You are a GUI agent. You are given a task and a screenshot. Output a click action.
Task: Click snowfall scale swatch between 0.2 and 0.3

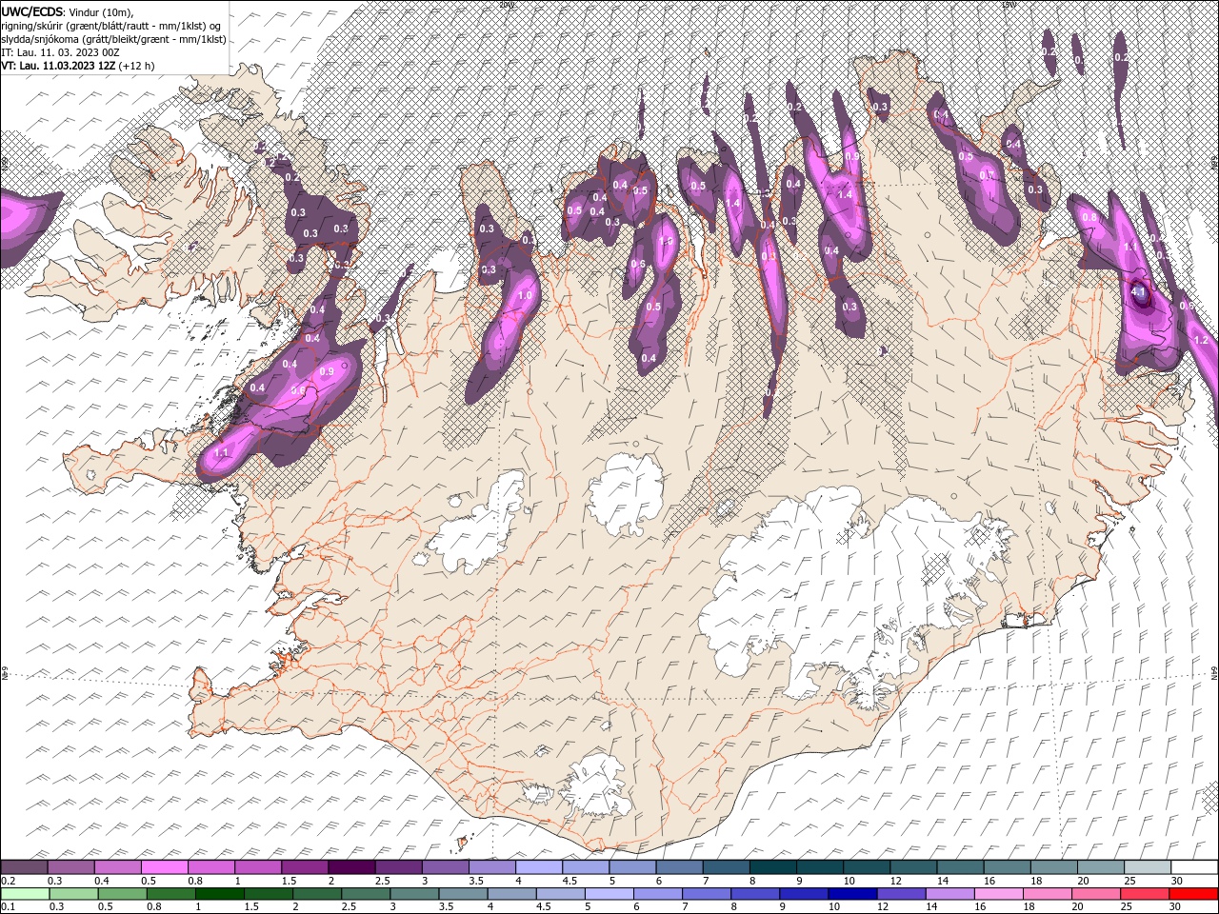[x=24, y=867]
